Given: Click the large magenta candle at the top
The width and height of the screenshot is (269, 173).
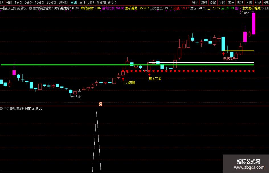Looking at the screenshot, I should coord(254,24).
